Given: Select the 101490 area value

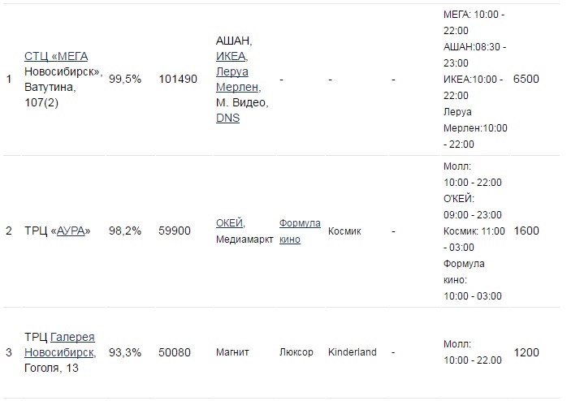Looking at the screenshot, I should (x=178, y=80).
